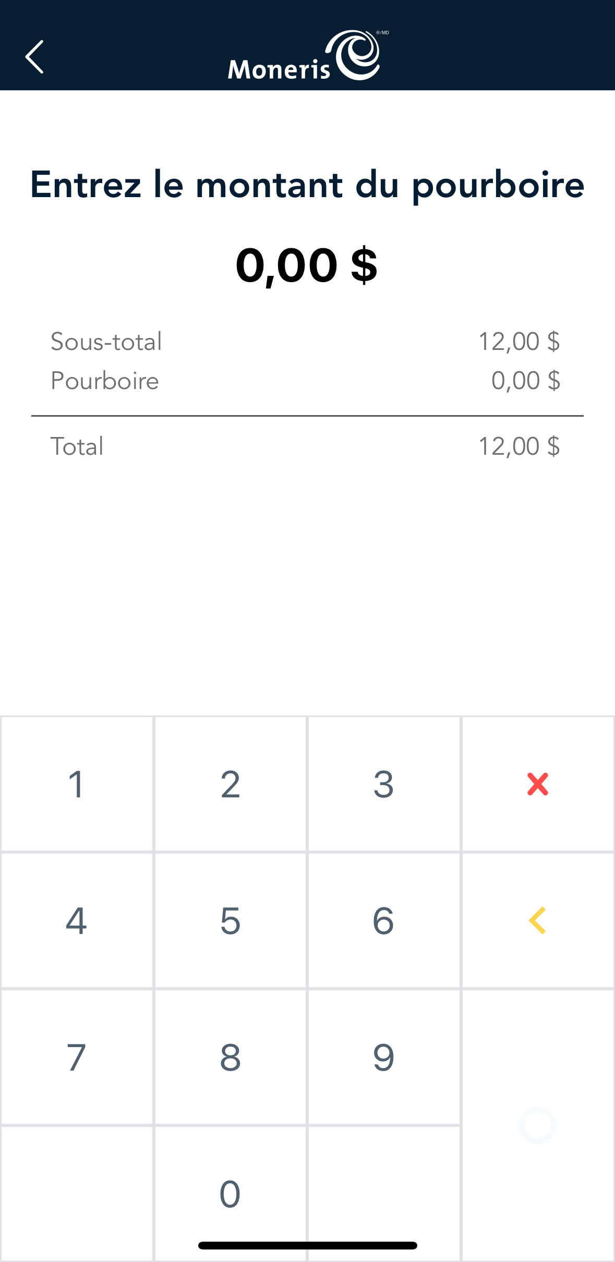Tap the 0 key
This screenshot has width=615, height=1262.
pyautogui.click(x=230, y=1193)
